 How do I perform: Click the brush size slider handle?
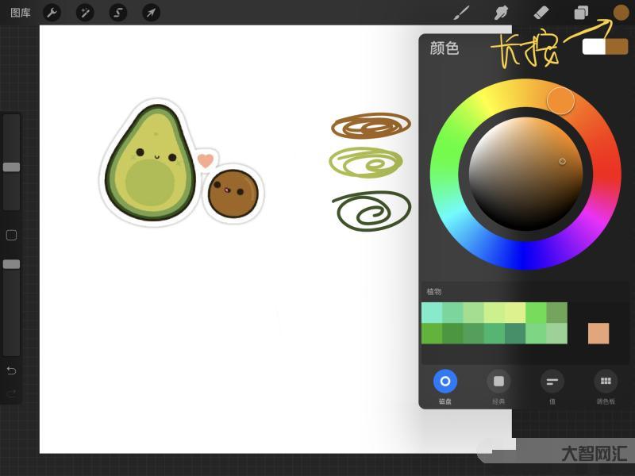11,167
